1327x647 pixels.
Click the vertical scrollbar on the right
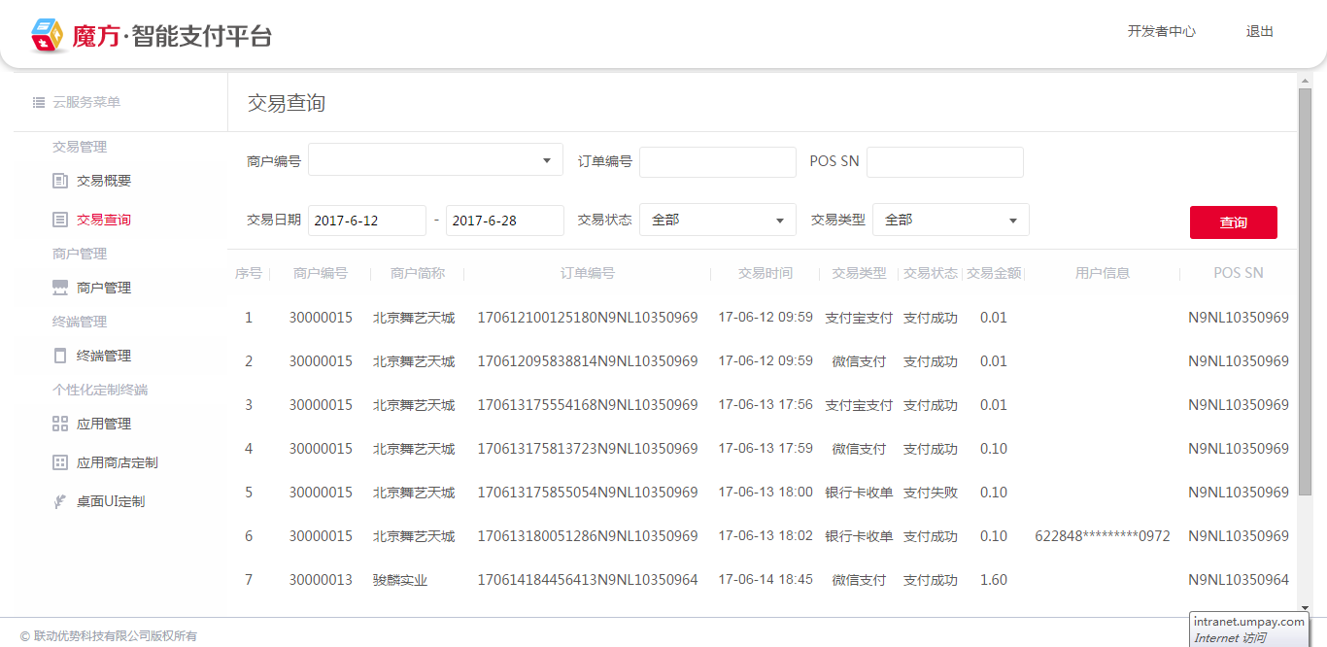point(1305,291)
